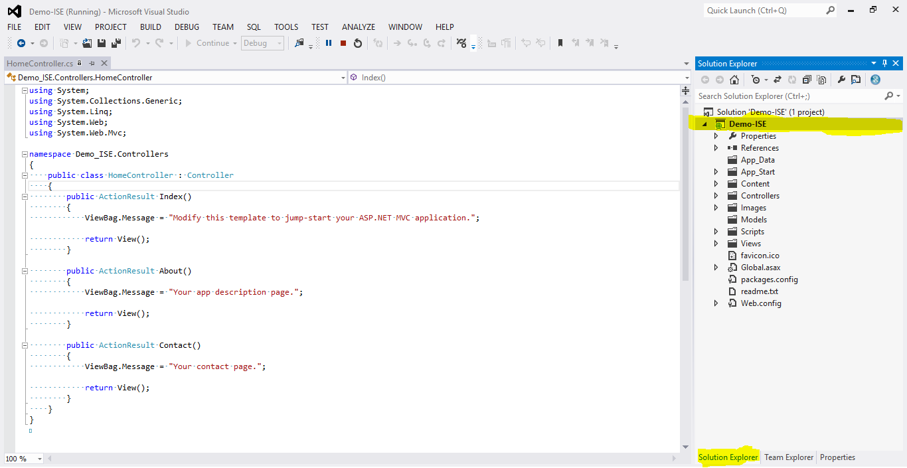Restart the debug session icon
Screen dimensions: 907x468
tap(358, 43)
